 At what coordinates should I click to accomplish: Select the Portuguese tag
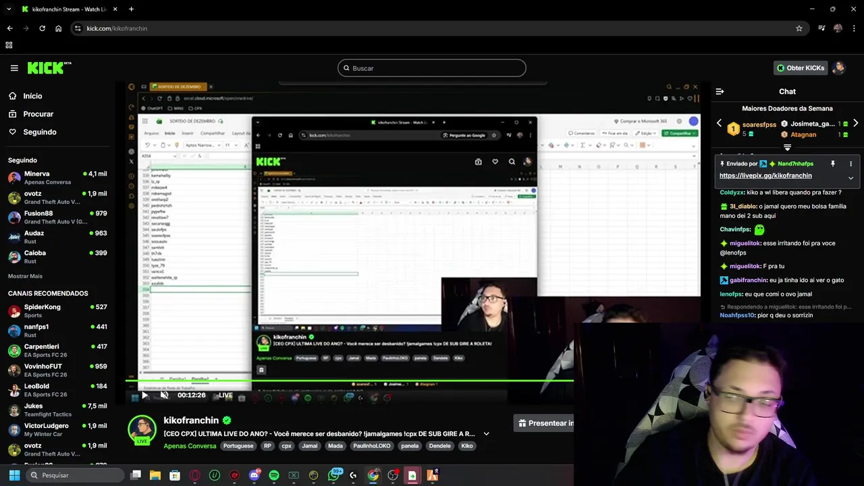(x=238, y=446)
